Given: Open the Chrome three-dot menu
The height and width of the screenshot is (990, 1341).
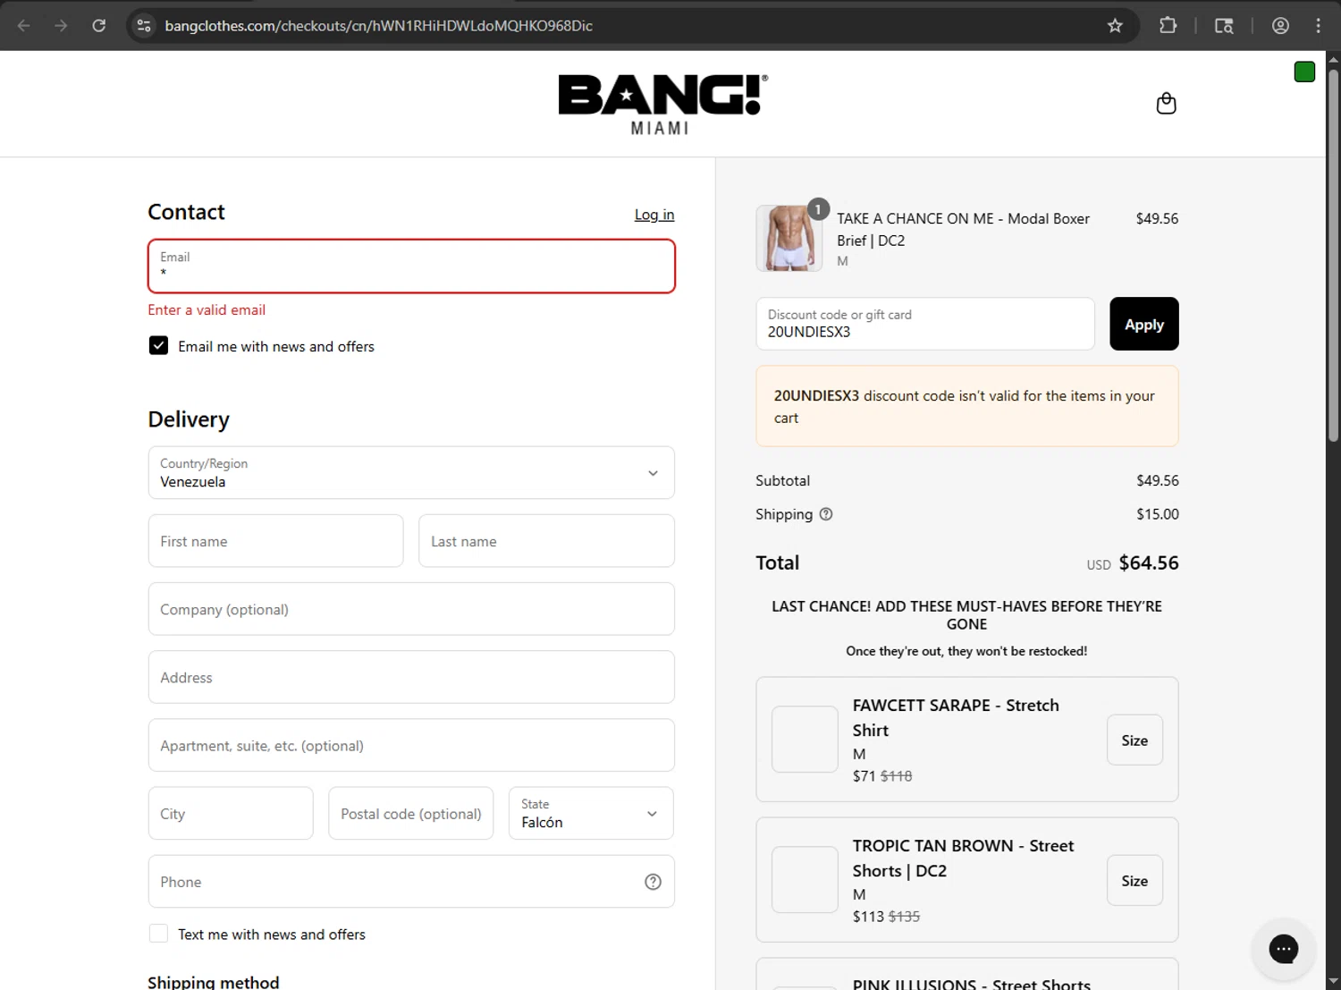Looking at the screenshot, I should click(1318, 26).
